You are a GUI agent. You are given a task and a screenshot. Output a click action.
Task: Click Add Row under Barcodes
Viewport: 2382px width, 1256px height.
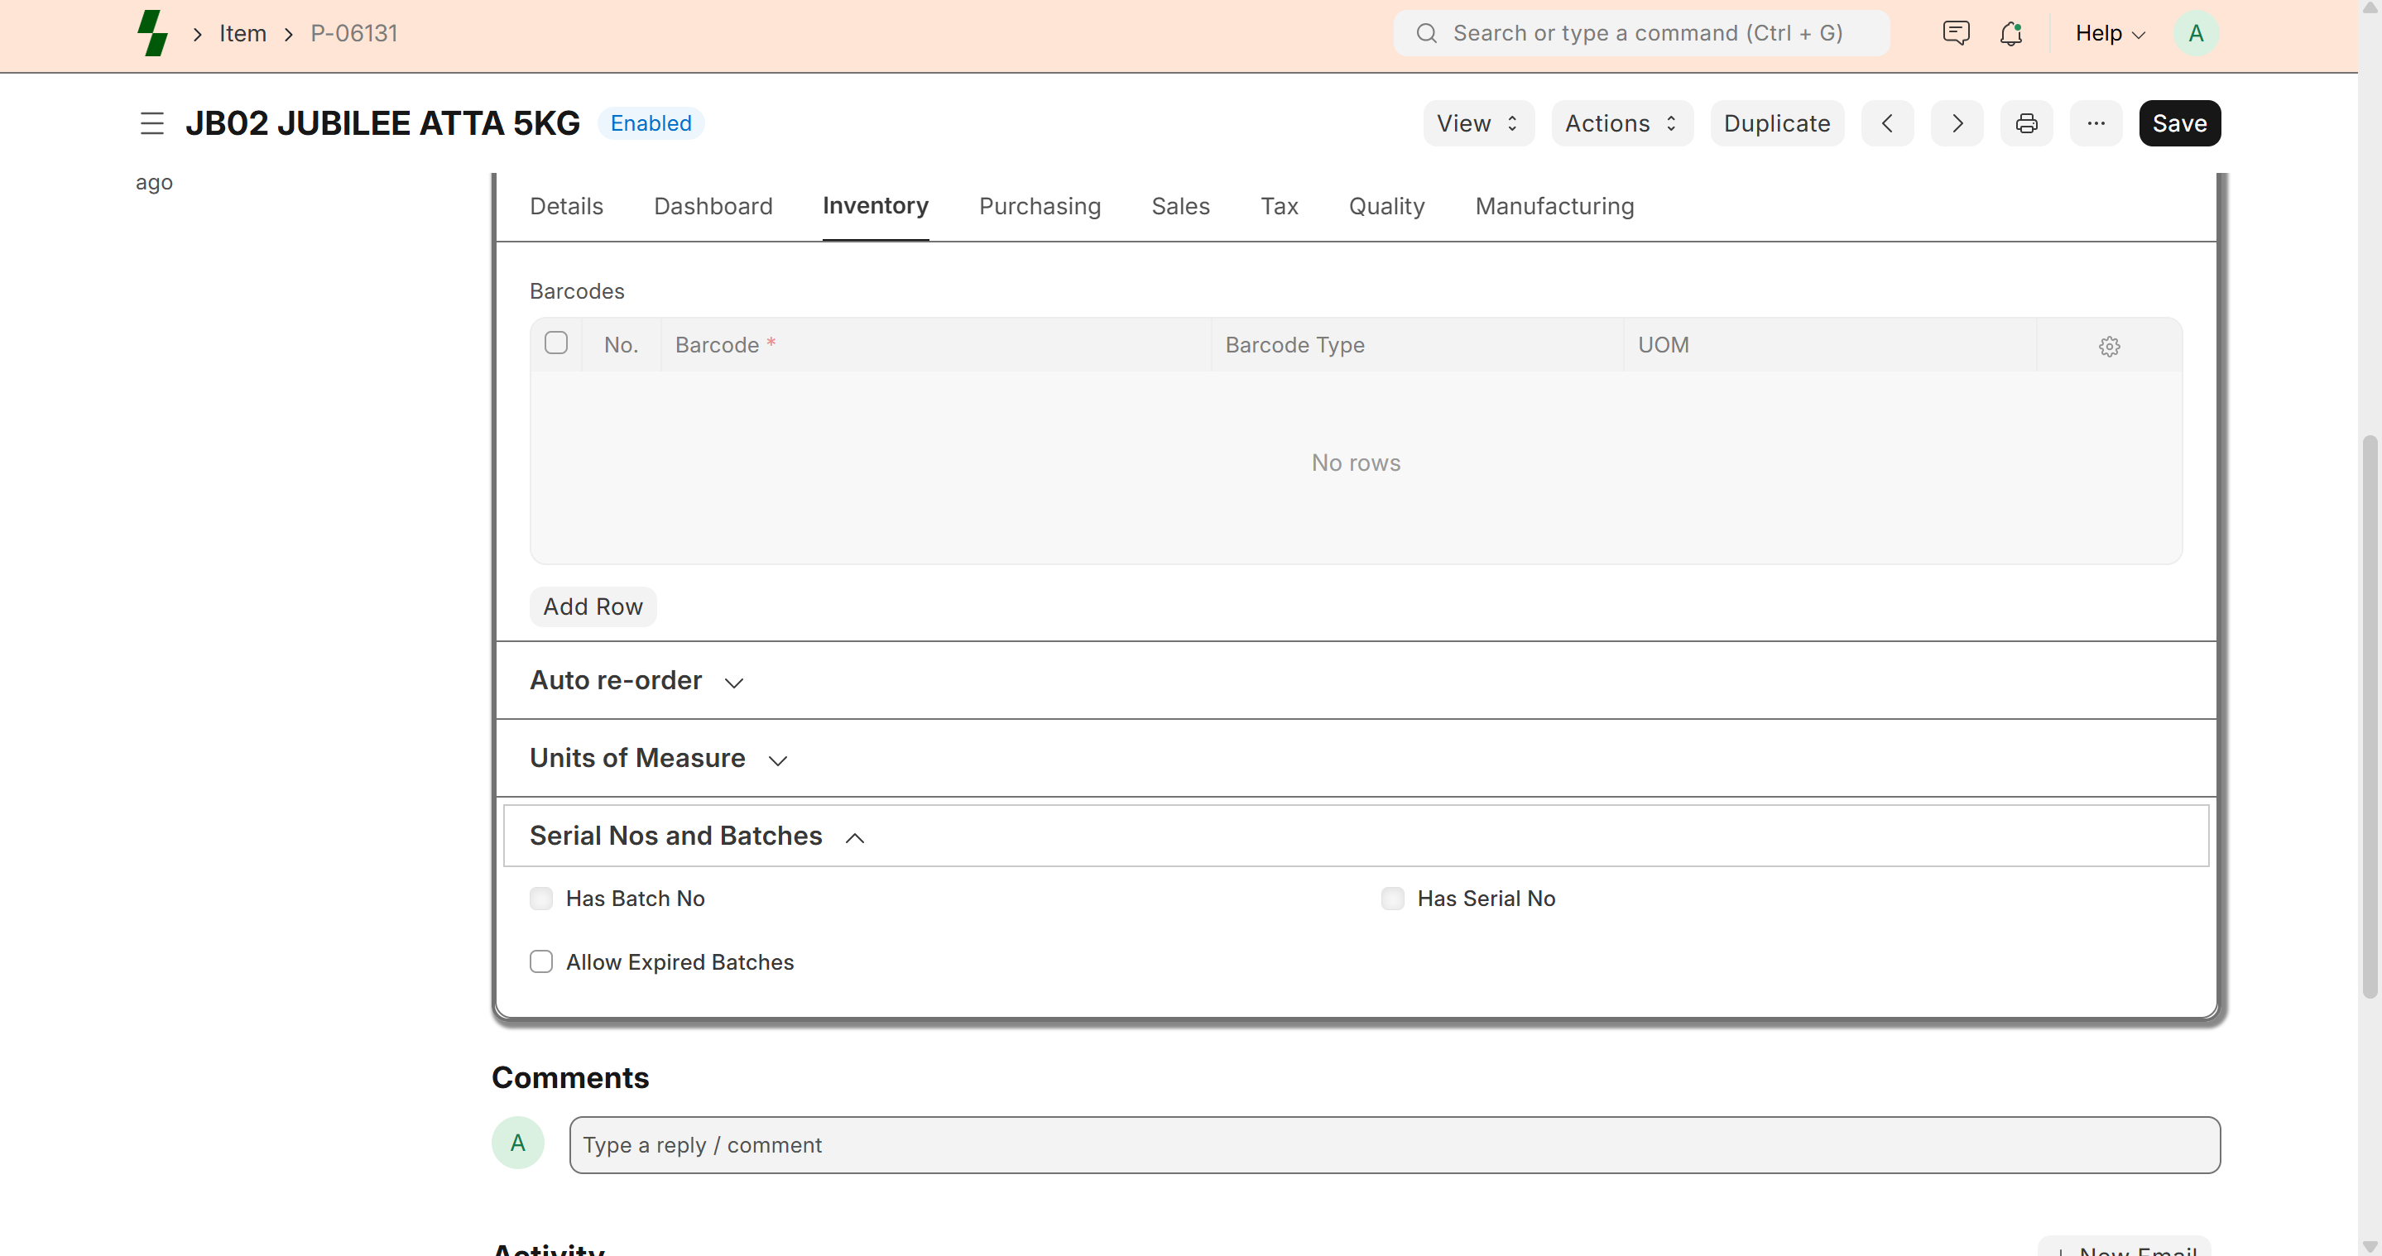pyautogui.click(x=593, y=606)
